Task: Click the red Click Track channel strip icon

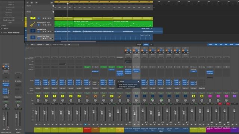Action: point(87,96)
